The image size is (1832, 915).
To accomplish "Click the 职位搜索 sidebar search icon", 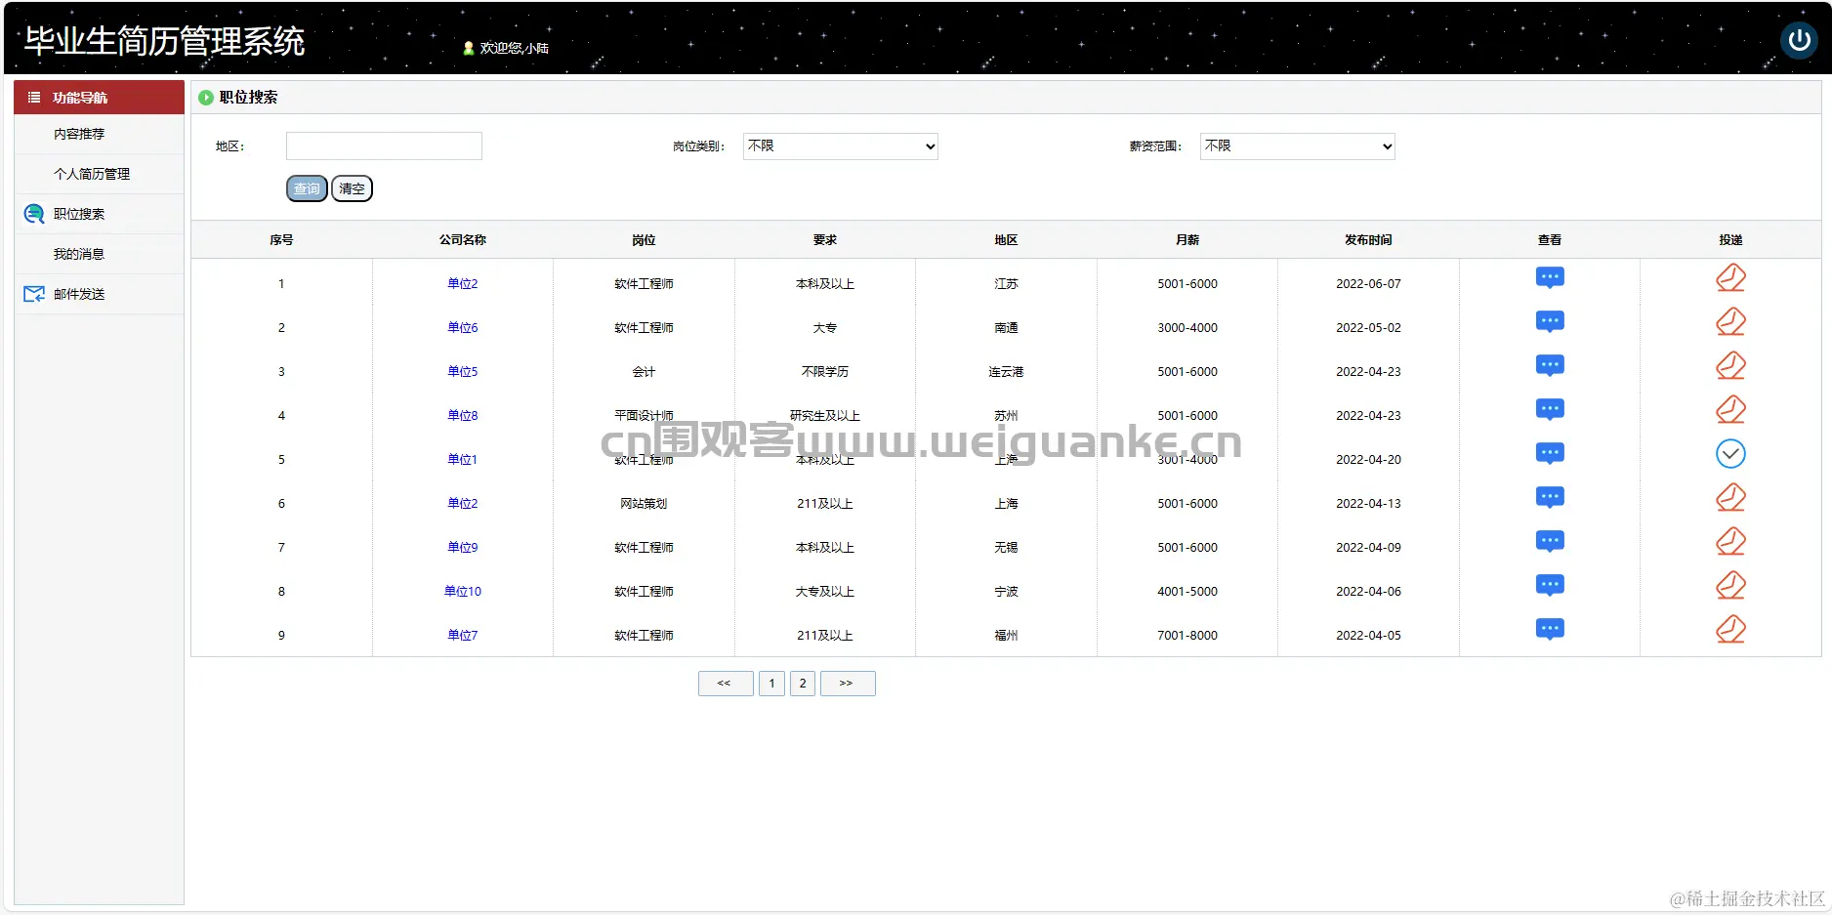I will coord(34,214).
